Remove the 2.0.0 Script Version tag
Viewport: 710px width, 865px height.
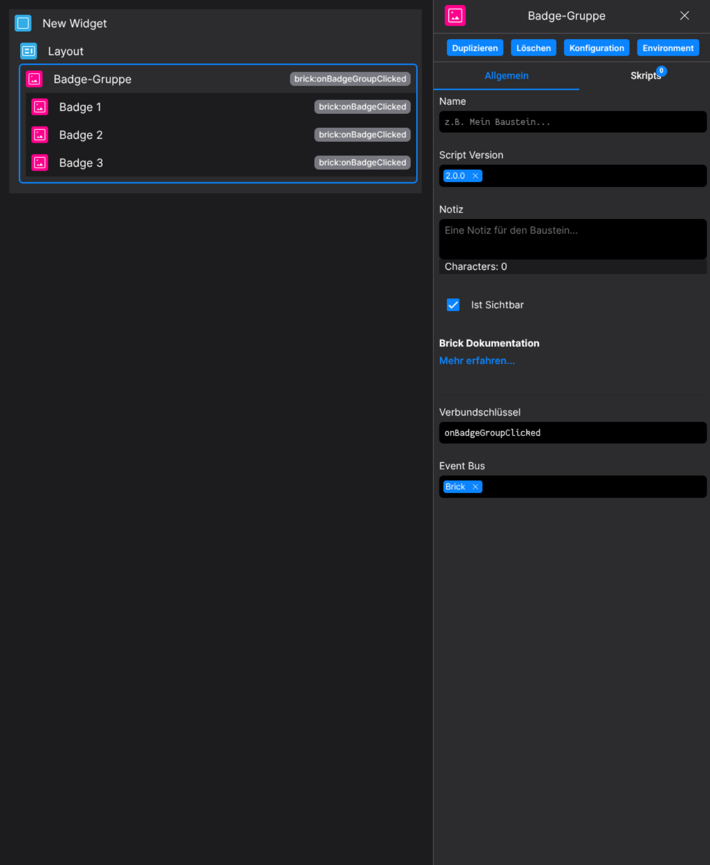coord(476,176)
